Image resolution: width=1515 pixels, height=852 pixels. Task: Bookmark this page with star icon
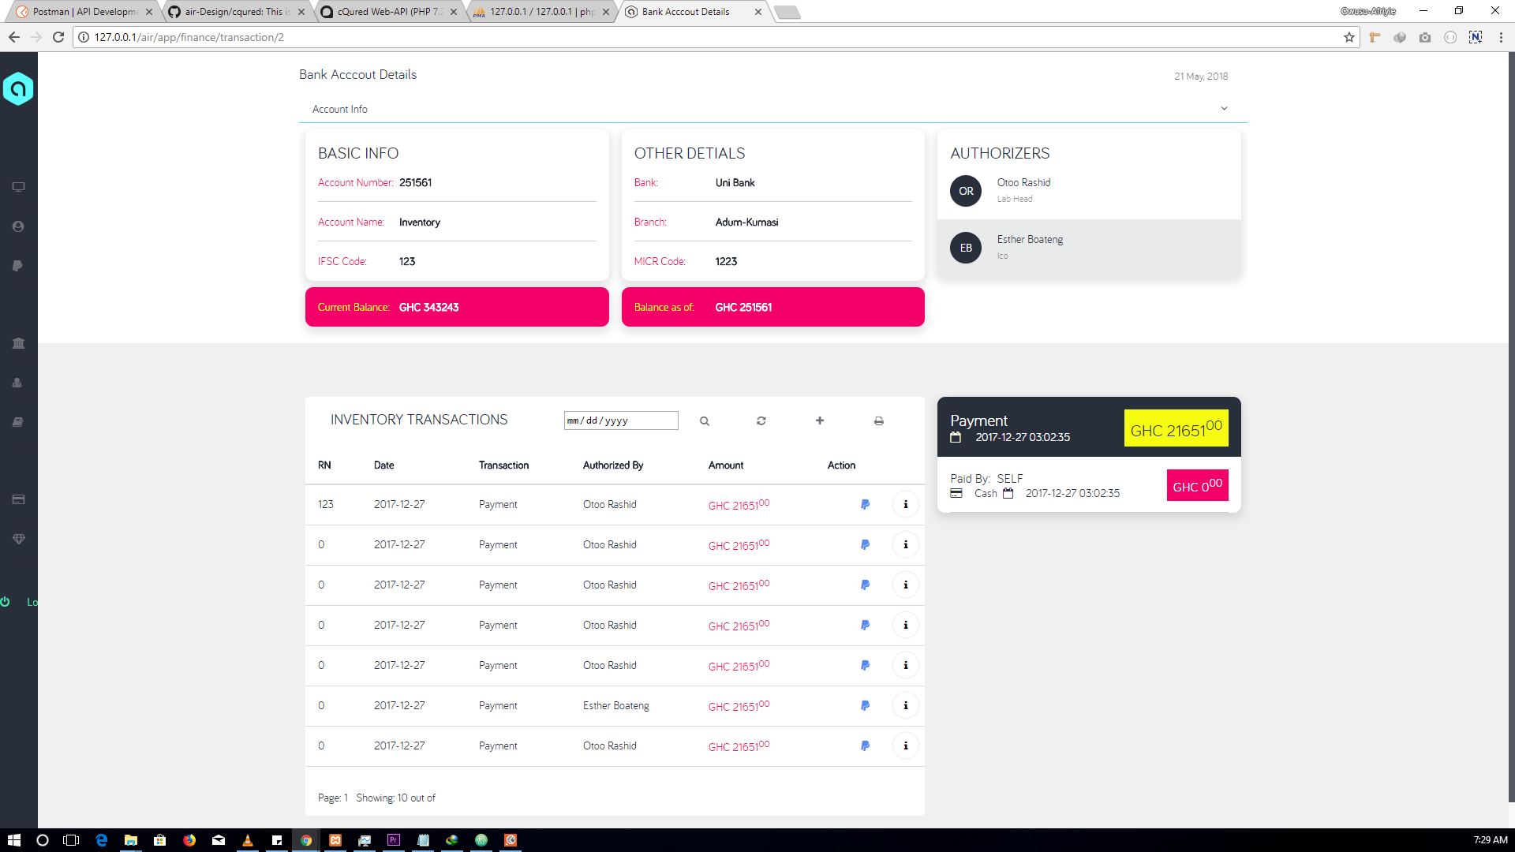1349,37
